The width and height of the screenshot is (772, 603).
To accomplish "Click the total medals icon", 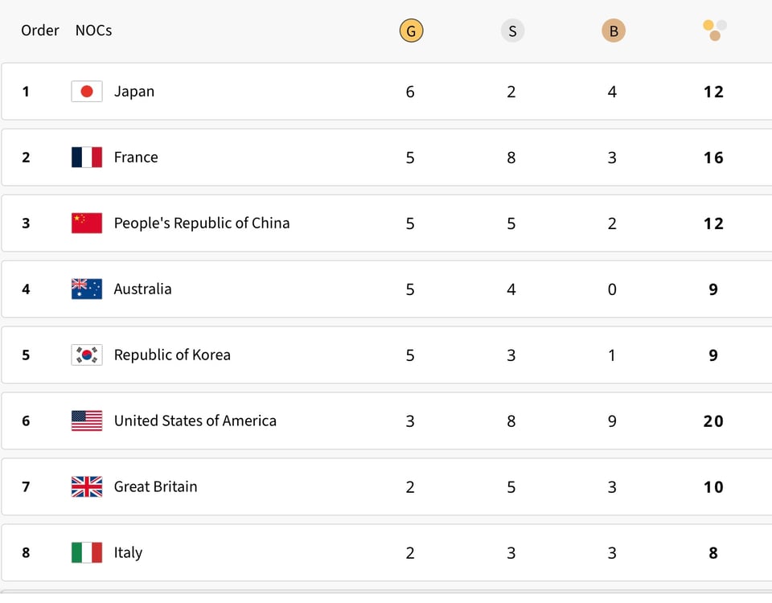I will click(714, 31).
